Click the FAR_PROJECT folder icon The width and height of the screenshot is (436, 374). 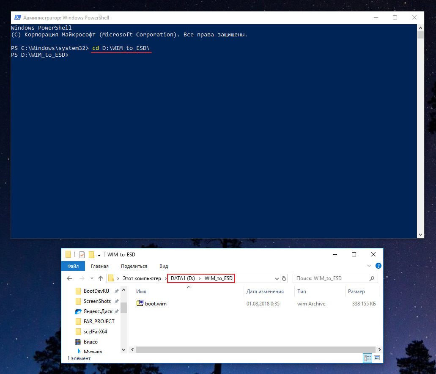click(78, 322)
